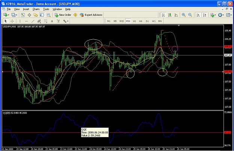Click the MetaTrader title bar icon
Image resolution: width=234 pixels, height=151 pixels.
3,4
